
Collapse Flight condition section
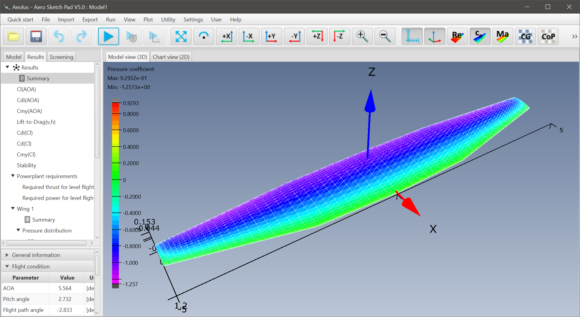7,266
